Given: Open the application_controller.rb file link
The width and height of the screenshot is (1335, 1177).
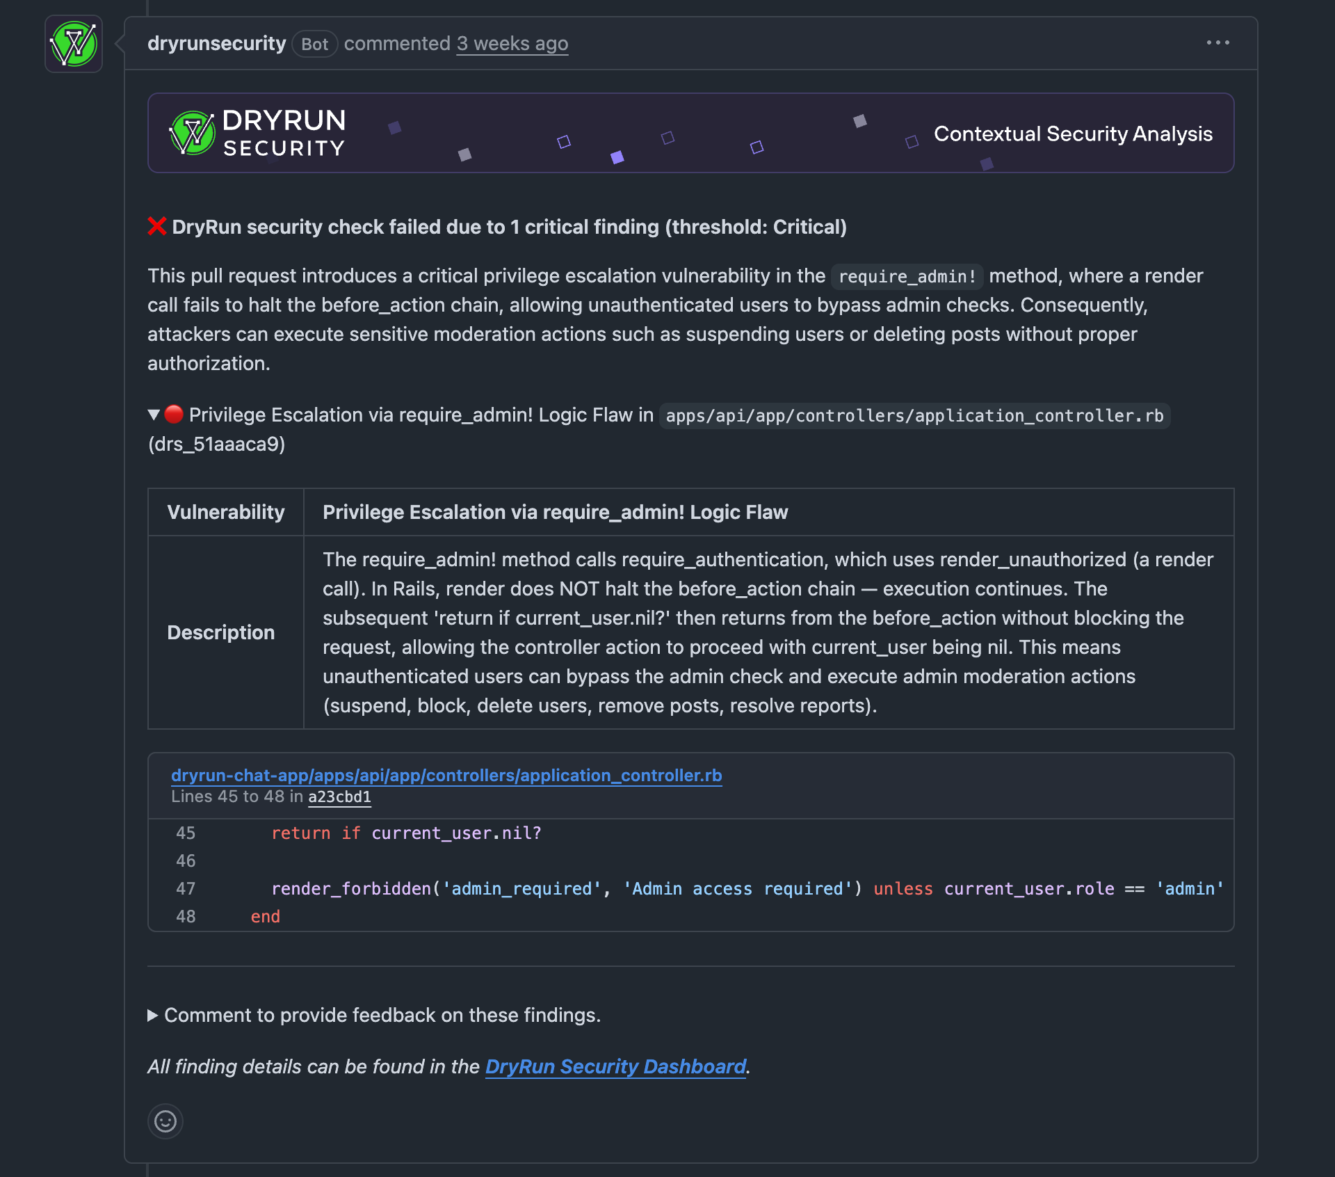Looking at the screenshot, I should tap(446, 775).
